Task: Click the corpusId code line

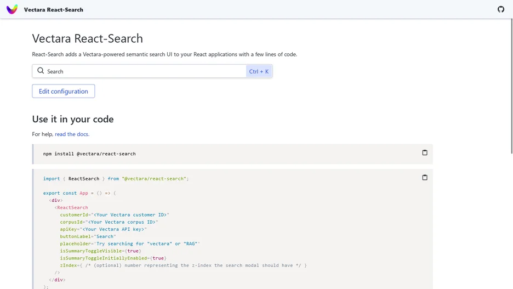Action: (109, 222)
